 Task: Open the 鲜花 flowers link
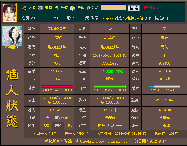(x=65, y=8)
